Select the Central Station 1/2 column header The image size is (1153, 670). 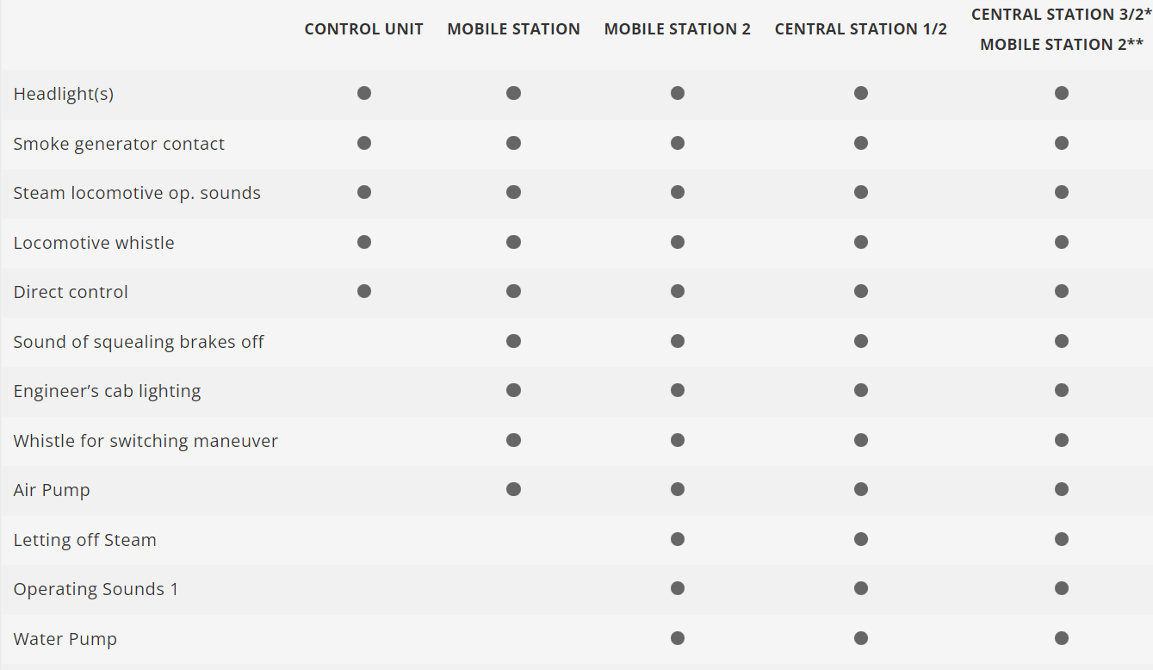861,29
